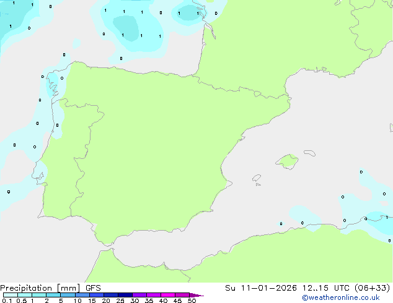Select the 1–2 mm legend color
Screen dimensions: 393x303
[39, 295]
